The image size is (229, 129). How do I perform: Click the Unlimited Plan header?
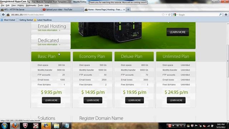point(176,57)
